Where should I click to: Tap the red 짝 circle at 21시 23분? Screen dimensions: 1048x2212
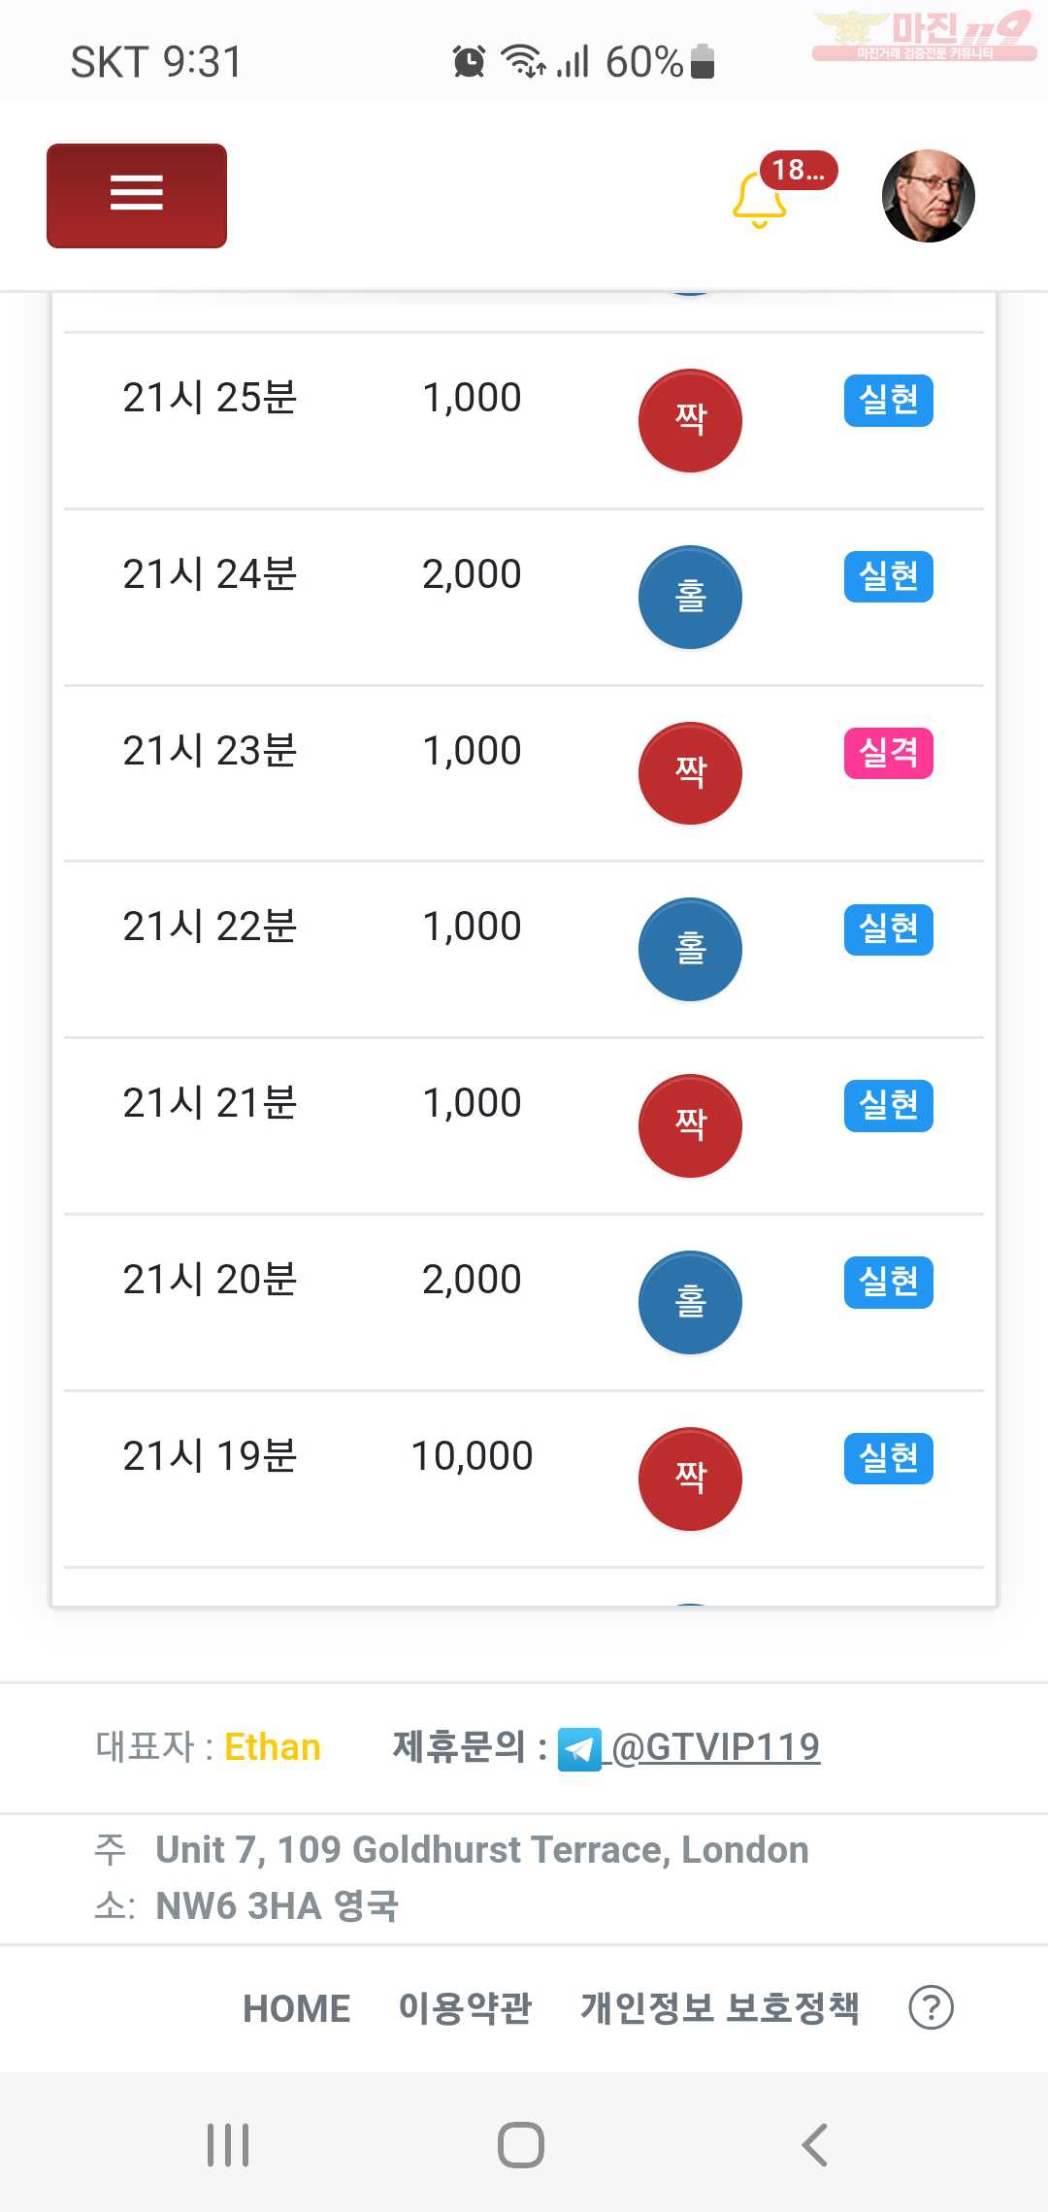(690, 773)
